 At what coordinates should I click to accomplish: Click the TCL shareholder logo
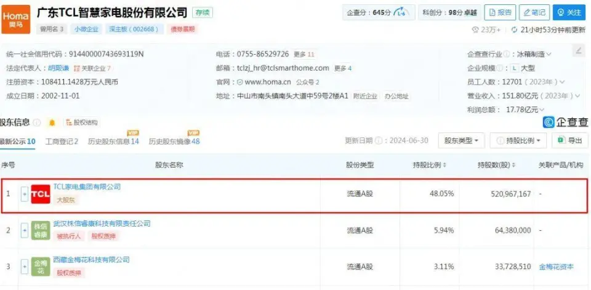pos(41,194)
